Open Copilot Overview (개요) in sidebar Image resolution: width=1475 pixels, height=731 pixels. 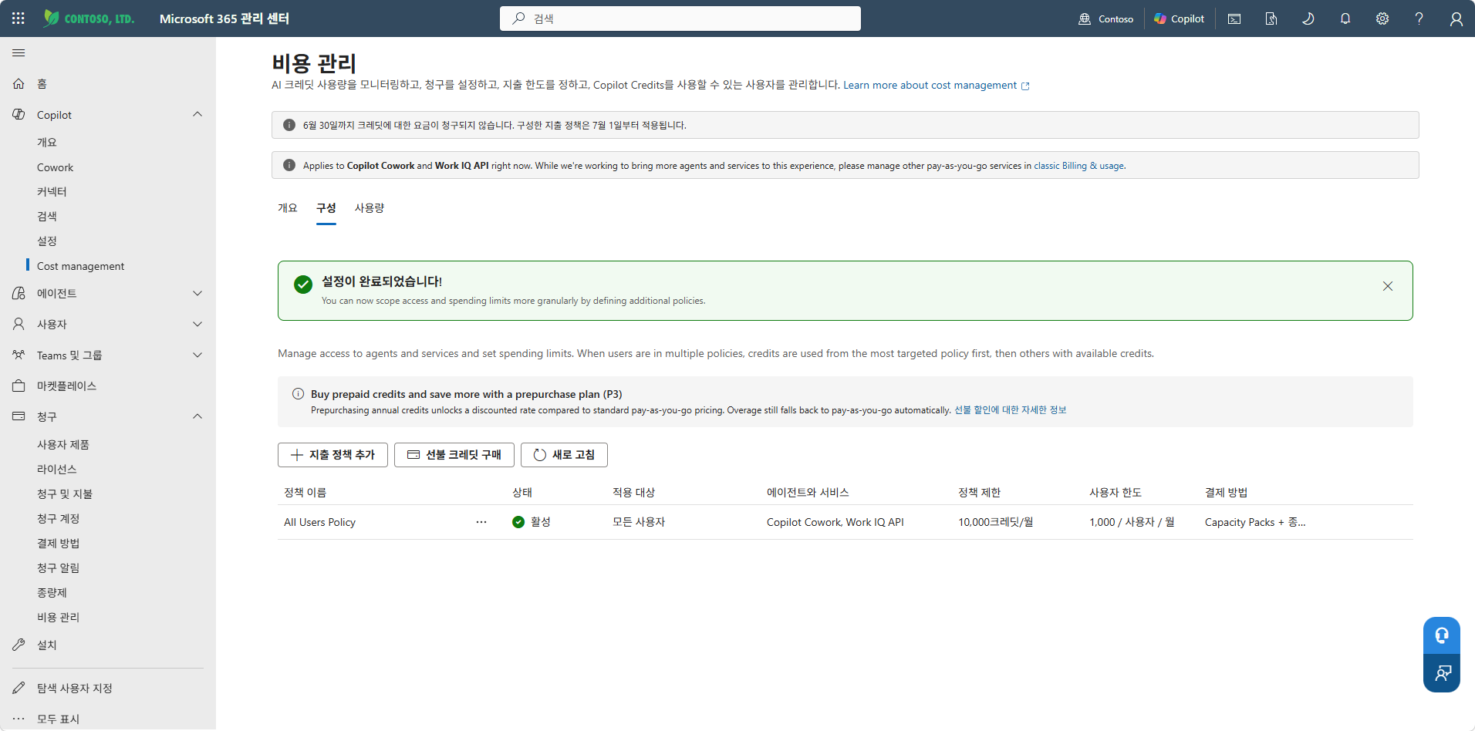pyautogui.click(x=47, y=142)
